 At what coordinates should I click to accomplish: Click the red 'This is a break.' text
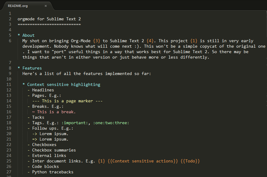point(56,112)
